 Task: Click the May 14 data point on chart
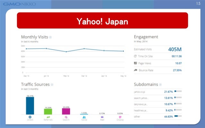pyautogui.click(x=123, y=51)
